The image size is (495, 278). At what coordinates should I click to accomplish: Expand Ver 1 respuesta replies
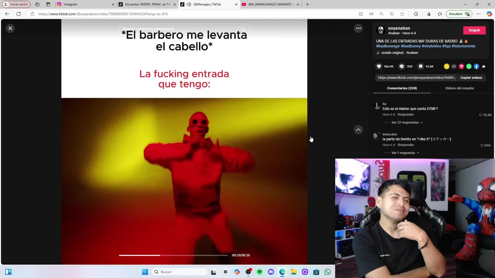[x=405, y=153]
